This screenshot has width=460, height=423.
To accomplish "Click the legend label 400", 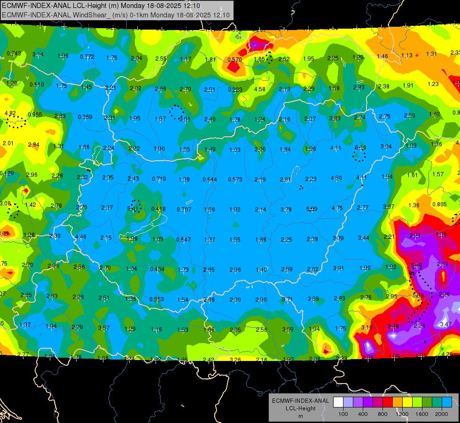I will click(363, 414).
